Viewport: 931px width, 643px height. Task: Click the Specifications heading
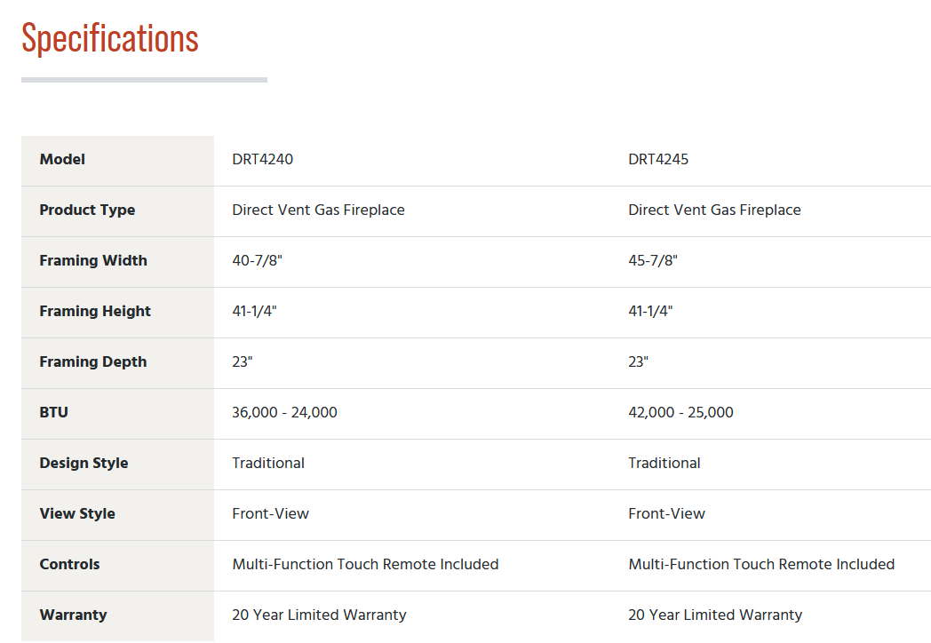point(110,39)
